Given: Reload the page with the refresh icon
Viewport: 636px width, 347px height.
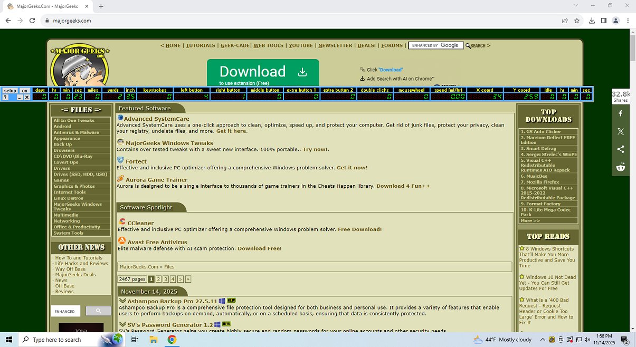Looking at the screenshot, I should [32, 21].
